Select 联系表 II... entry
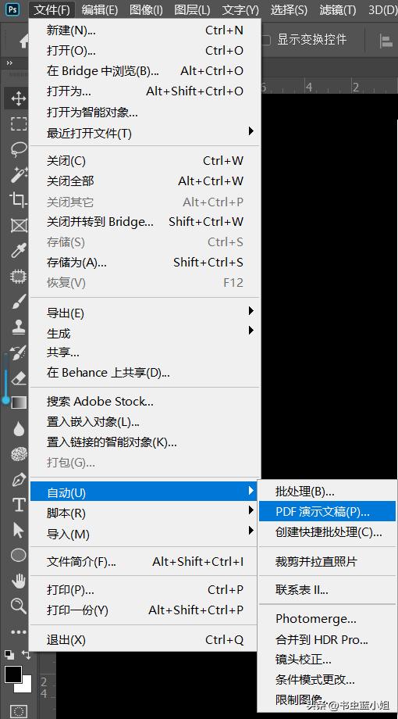 click(x=327, y=590)
